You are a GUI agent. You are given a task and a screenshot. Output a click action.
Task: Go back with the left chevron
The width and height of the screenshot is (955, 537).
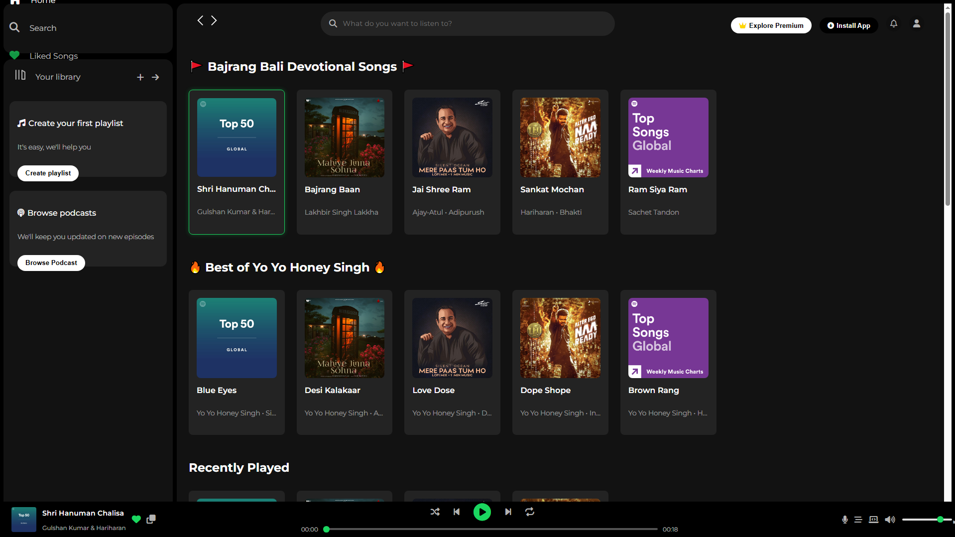point(200,20)
